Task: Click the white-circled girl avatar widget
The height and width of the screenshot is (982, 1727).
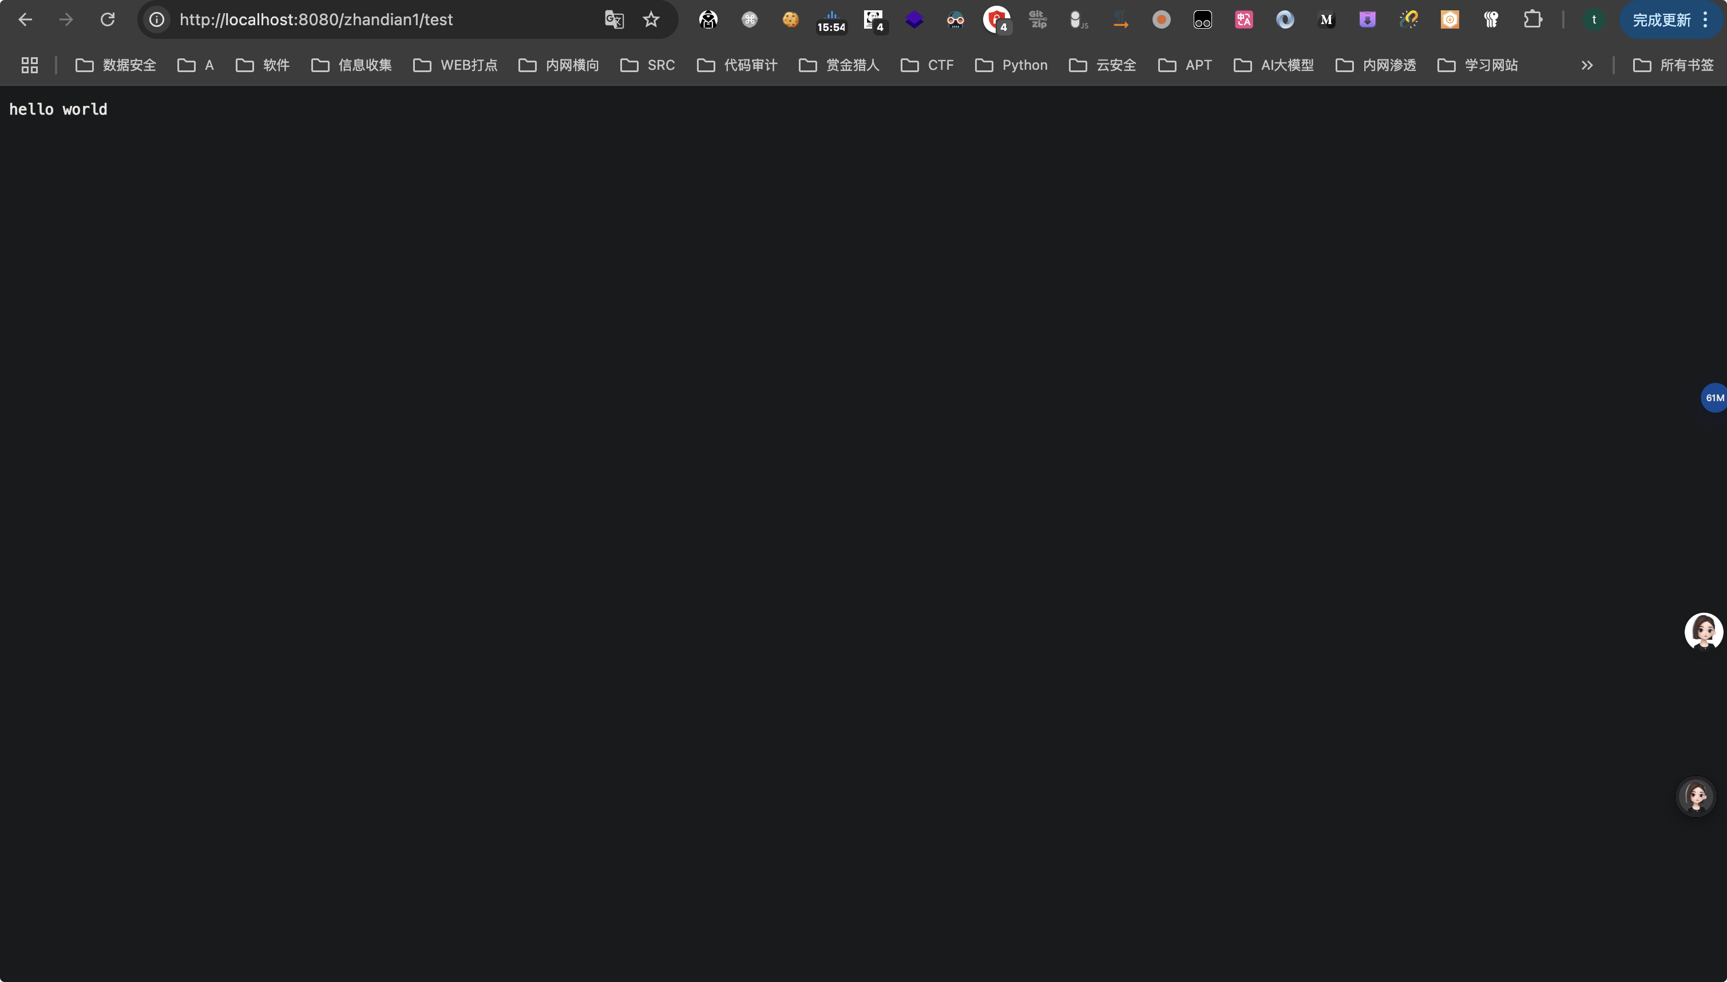Action: click(x=1704, y=631)
